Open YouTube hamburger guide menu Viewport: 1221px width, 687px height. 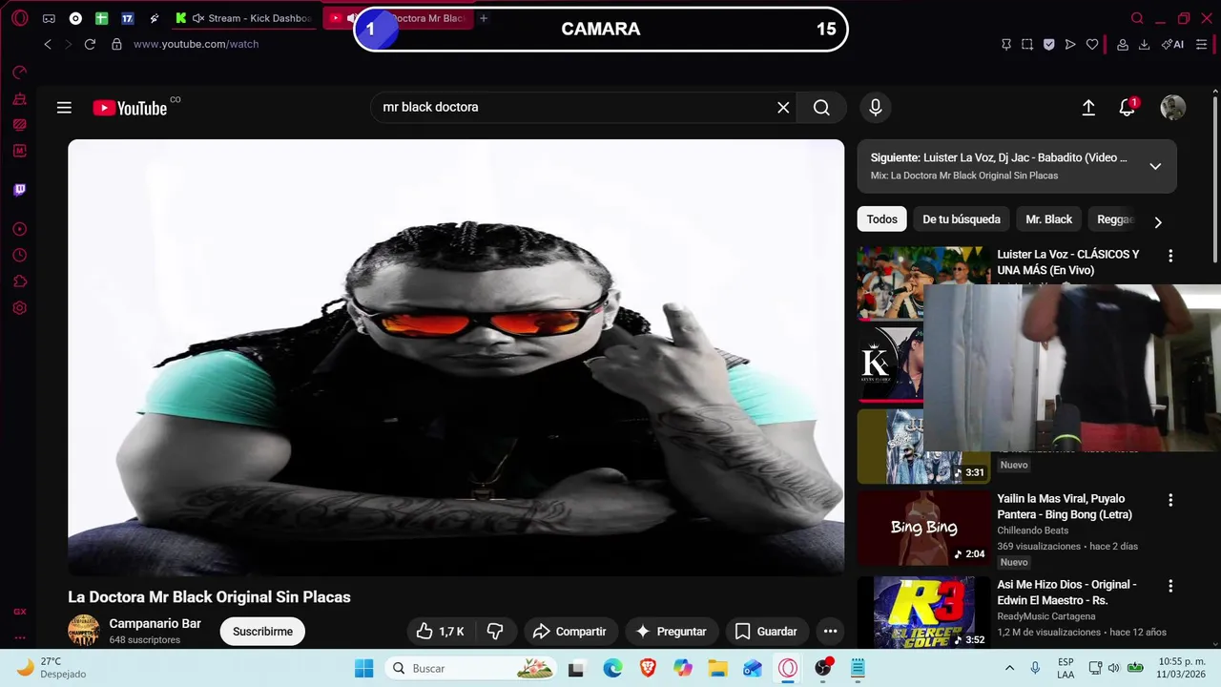pos(64,108)
